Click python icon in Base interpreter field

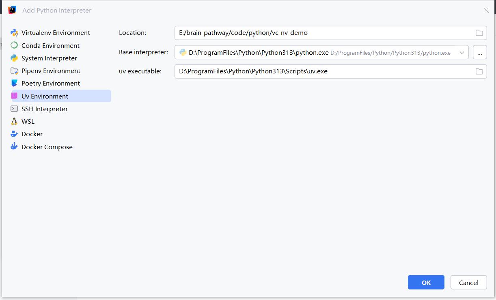click(x=183, y=52)
